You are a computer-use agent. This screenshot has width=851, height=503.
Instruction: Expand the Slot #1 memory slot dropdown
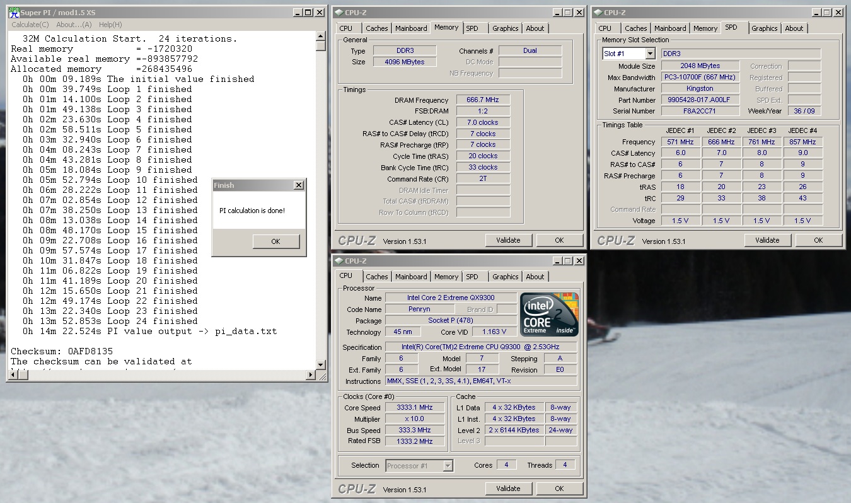[x=651, y=54]
